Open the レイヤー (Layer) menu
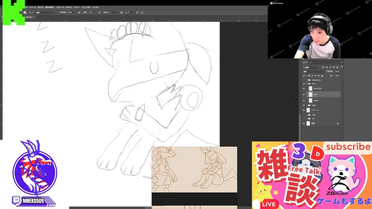 tap(33, 7)
